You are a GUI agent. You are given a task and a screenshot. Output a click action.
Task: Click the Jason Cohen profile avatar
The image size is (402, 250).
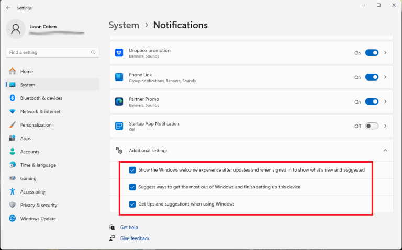point(16,29)
